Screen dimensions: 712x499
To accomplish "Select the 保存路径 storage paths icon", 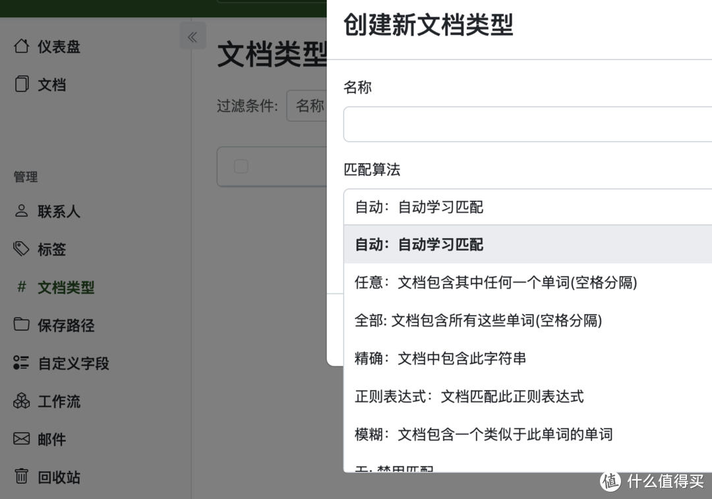I will coord(22,325).
